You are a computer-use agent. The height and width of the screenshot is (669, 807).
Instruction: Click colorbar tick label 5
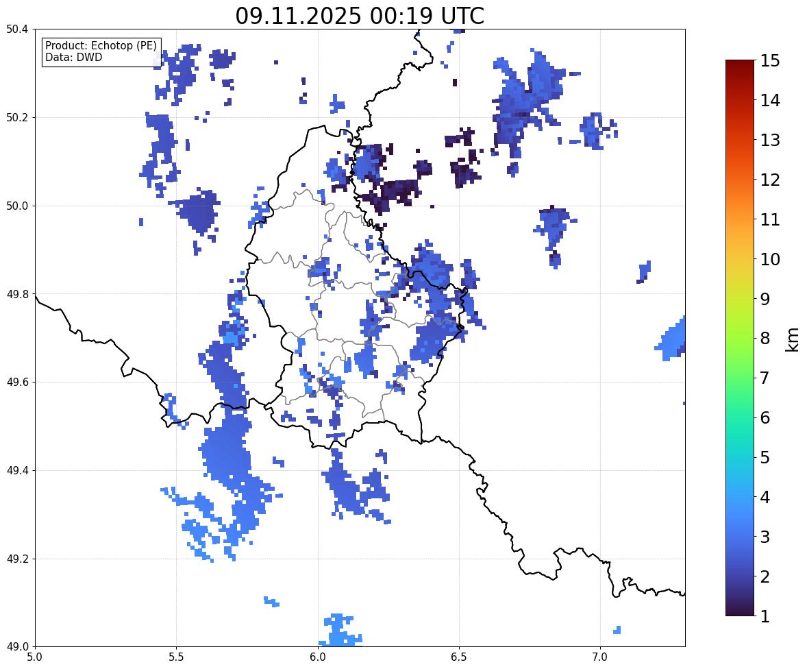coord(765,457)
